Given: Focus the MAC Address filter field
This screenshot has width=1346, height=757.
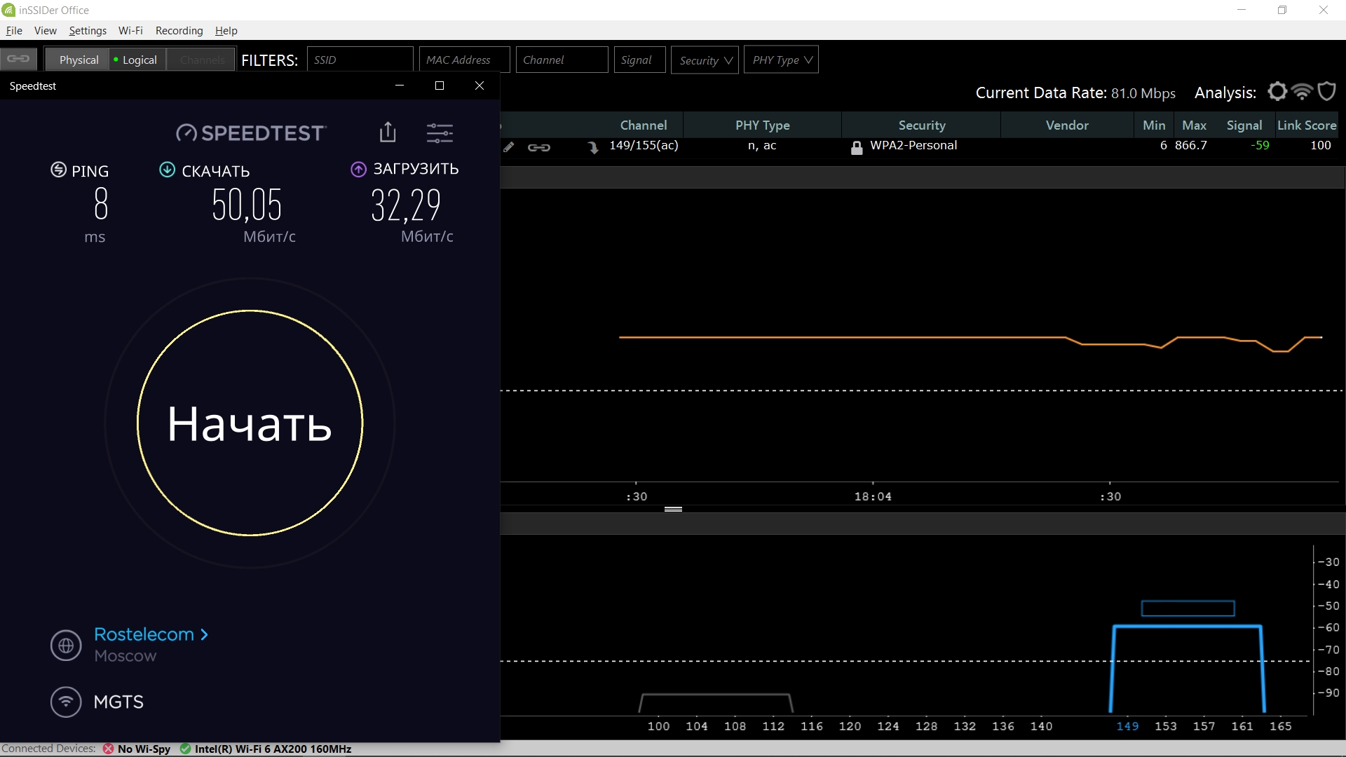Looking at the screenshot, I should coord(464,60).
